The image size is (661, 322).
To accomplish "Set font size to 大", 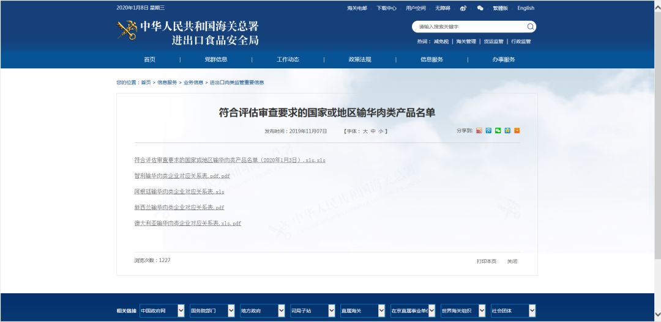I will (x=365, y=131).
